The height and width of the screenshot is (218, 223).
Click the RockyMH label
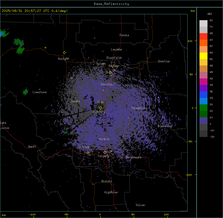coord(63,59)
